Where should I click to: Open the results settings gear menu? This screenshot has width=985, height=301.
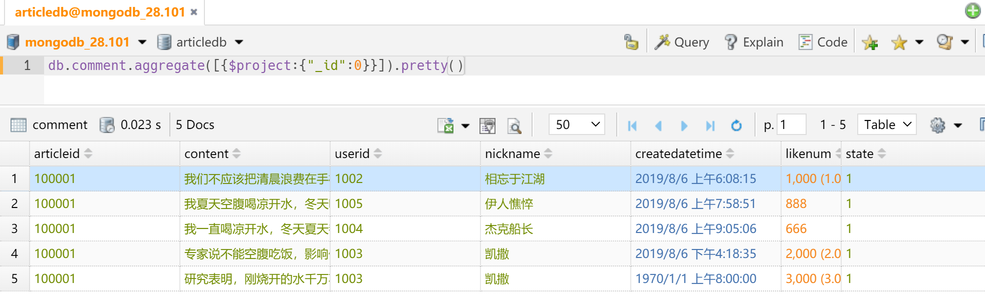point(937,125)
